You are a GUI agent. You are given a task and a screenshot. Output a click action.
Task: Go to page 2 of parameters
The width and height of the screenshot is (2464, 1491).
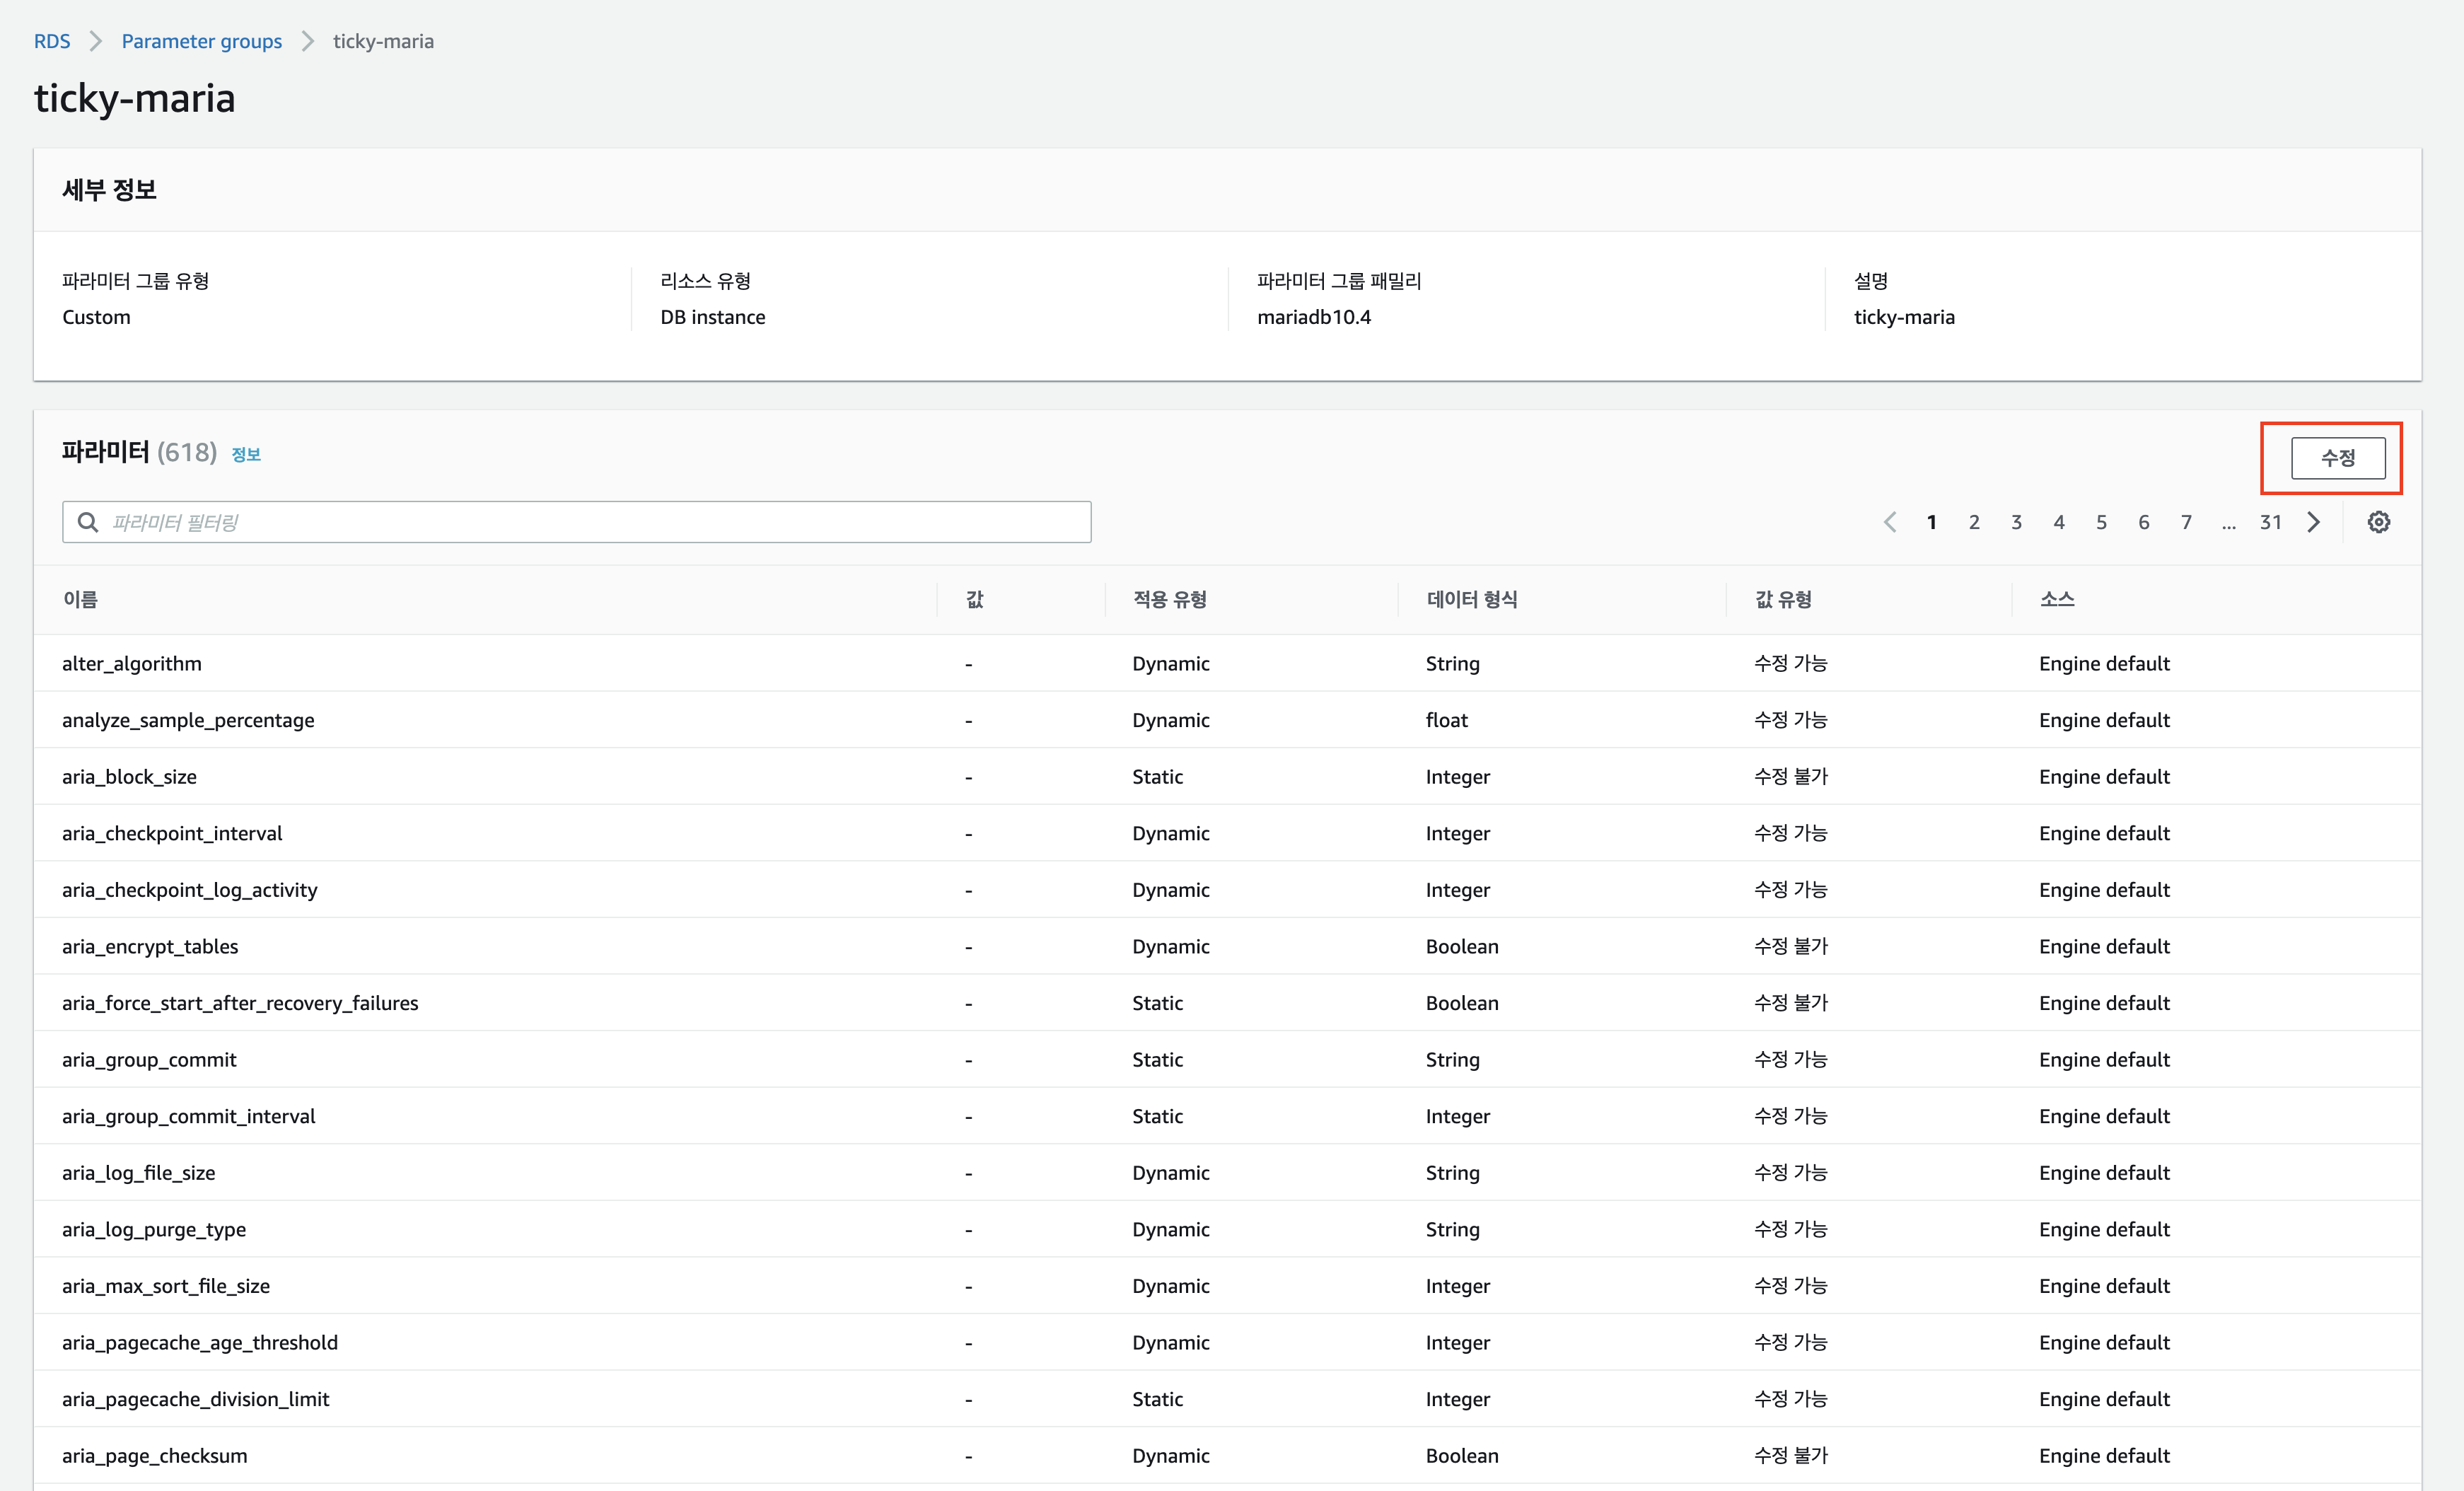click(1974, 522)
